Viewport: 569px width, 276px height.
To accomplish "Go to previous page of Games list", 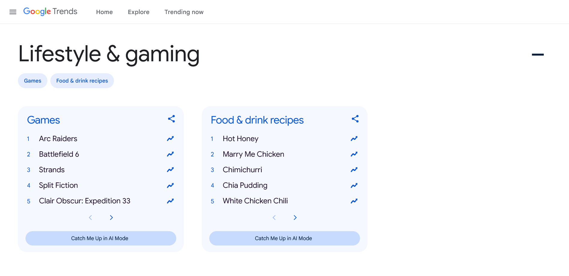I will (91, 218).
